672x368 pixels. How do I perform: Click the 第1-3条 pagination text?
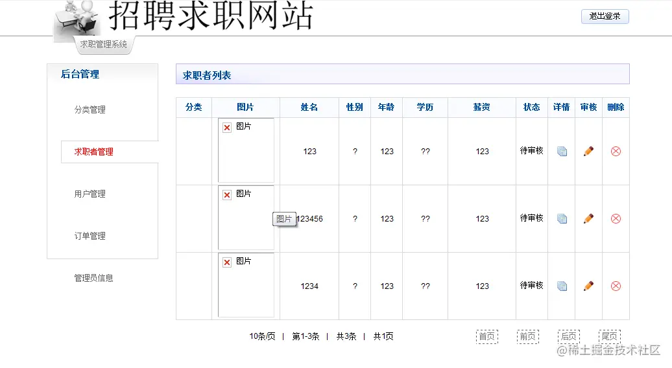306,337
